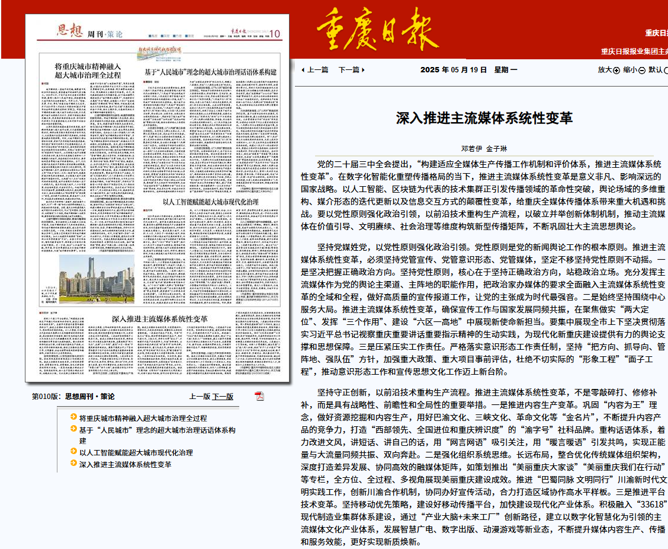Download the page PDF via the PDF icon
Viewport: 668px width, 549px height.
259,396
